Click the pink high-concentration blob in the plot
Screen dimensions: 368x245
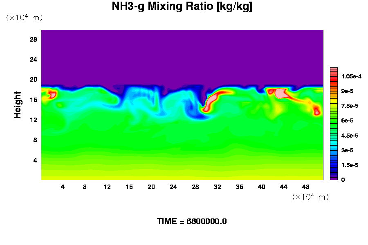[281, 94]
